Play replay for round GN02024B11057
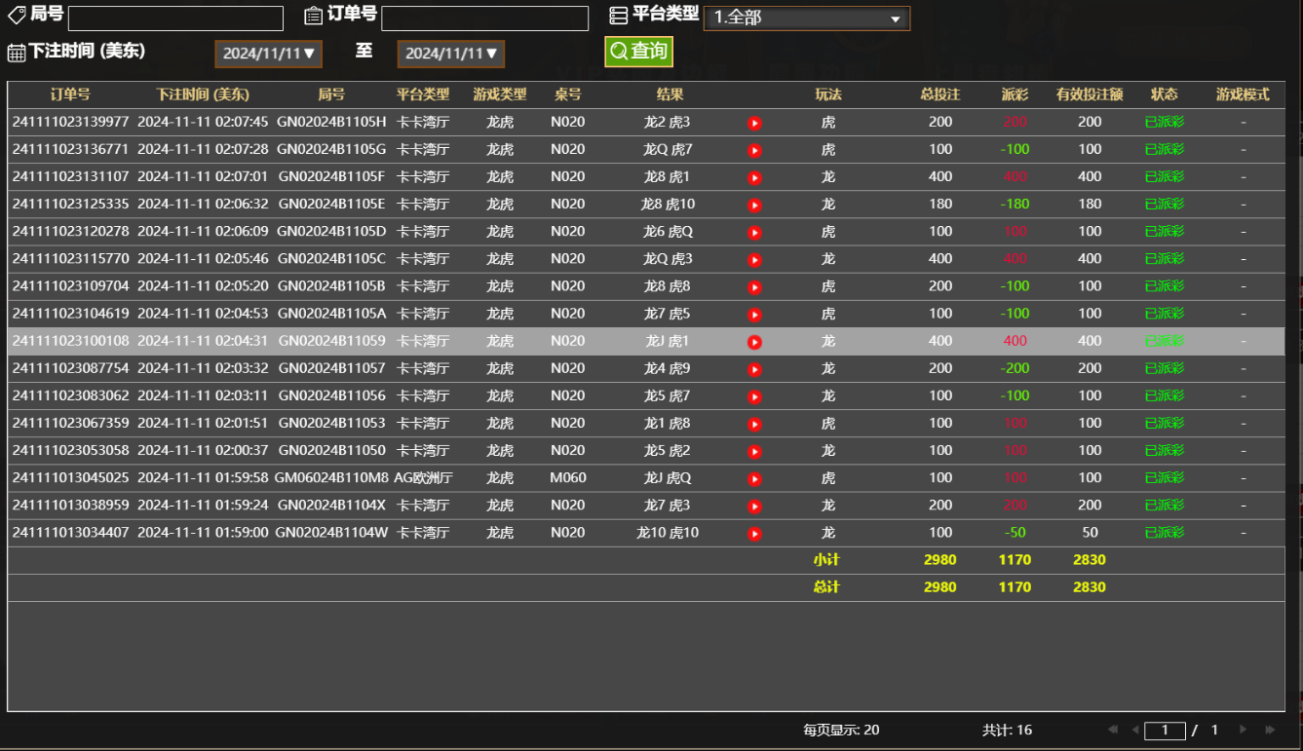 coord(754,369)
